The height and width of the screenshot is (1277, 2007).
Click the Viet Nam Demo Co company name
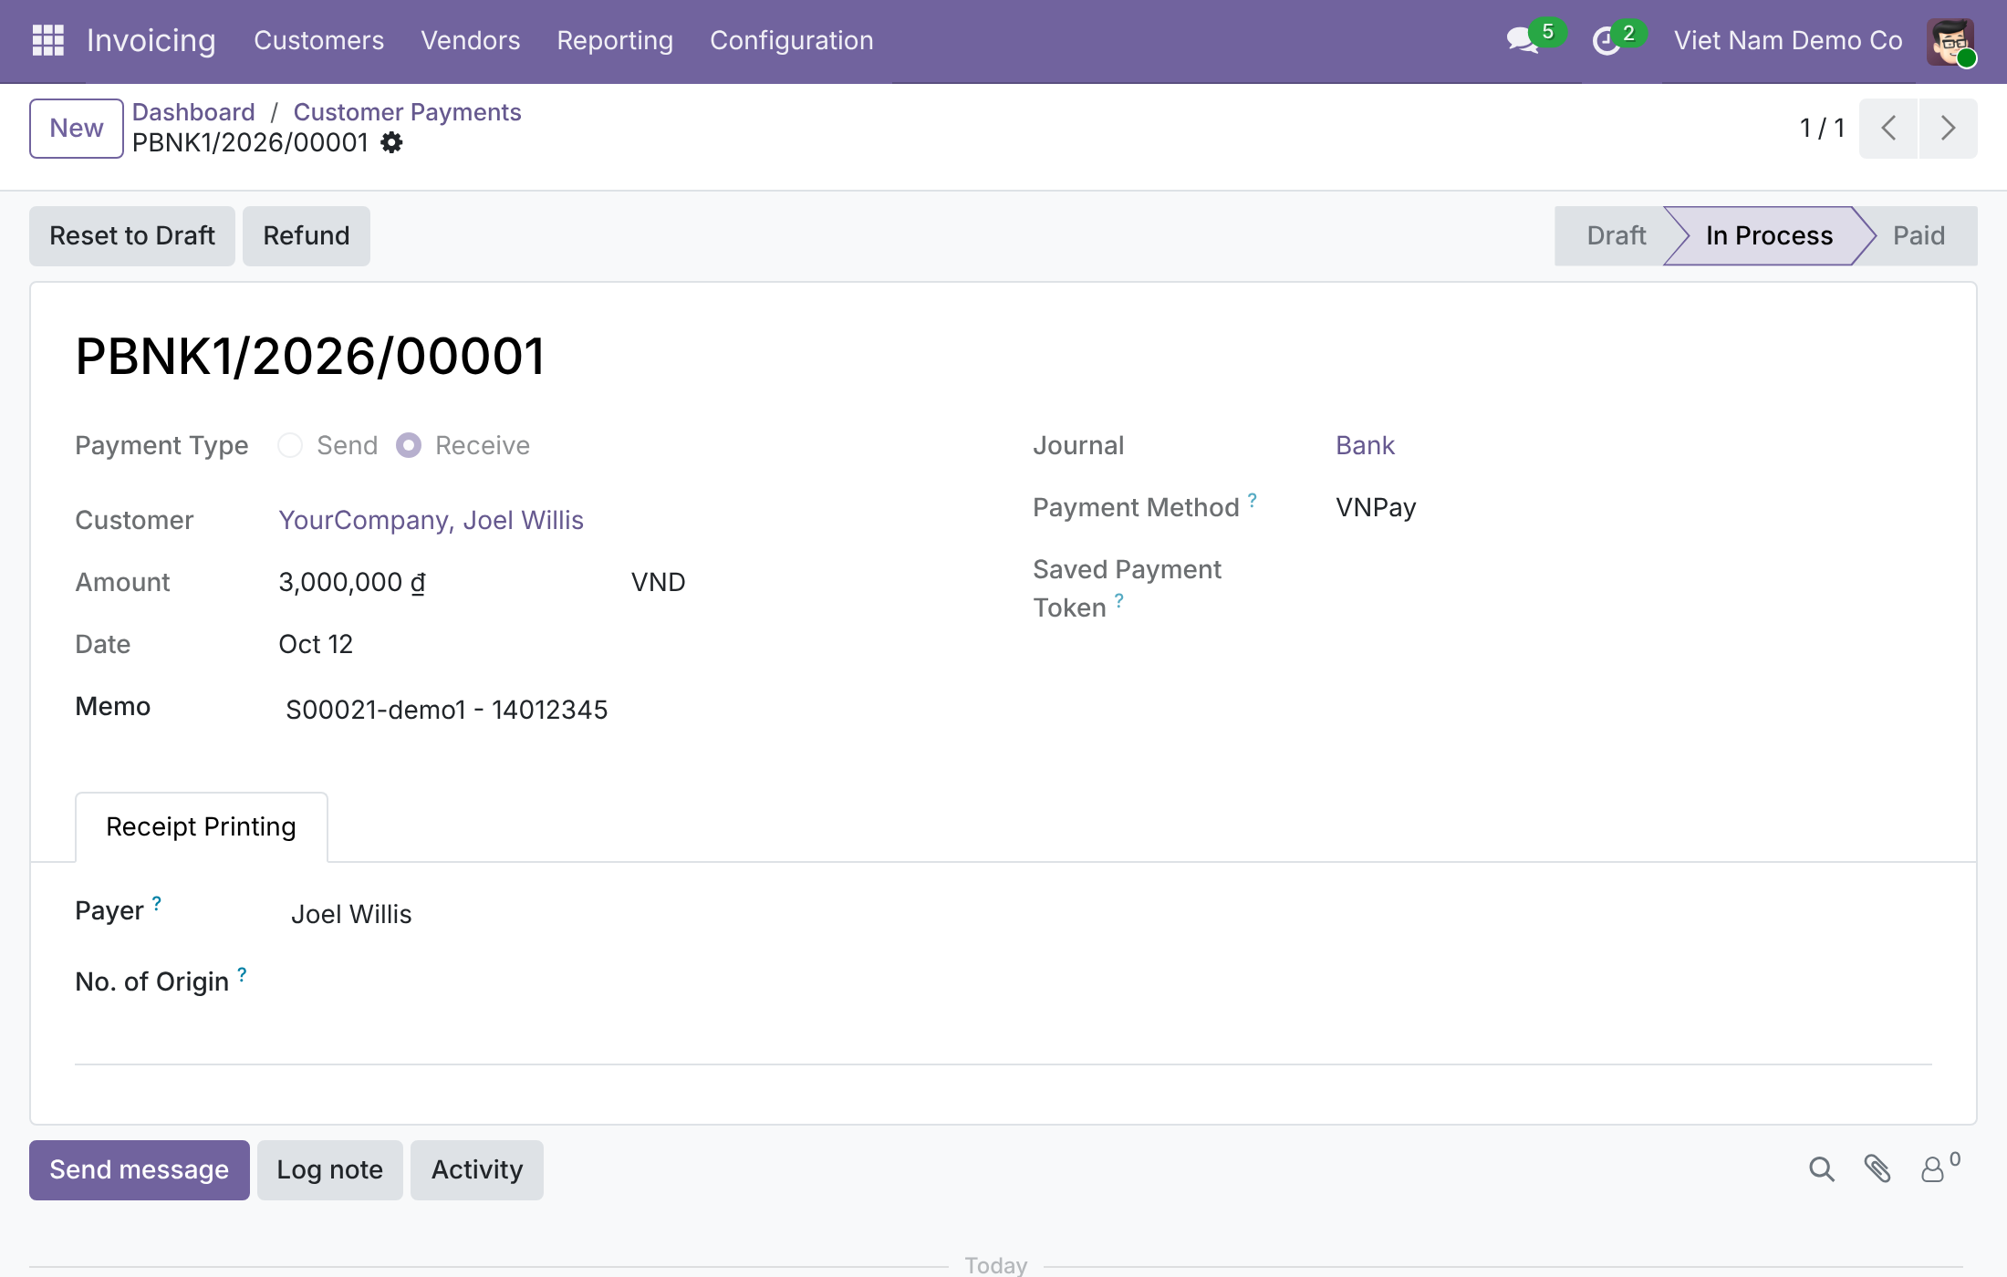click(x=1788, y=40)
